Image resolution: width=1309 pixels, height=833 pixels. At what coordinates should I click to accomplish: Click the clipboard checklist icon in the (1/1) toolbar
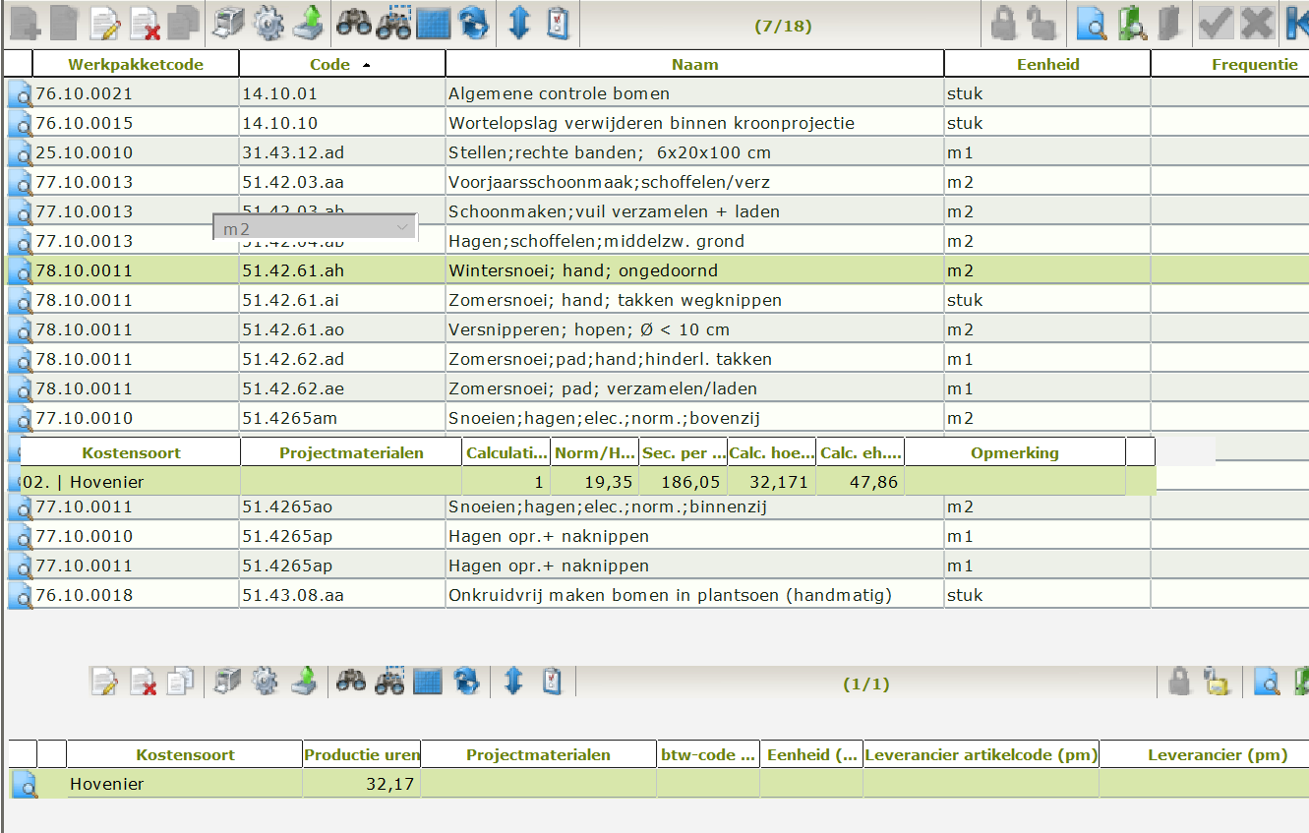tap(552, 681)
